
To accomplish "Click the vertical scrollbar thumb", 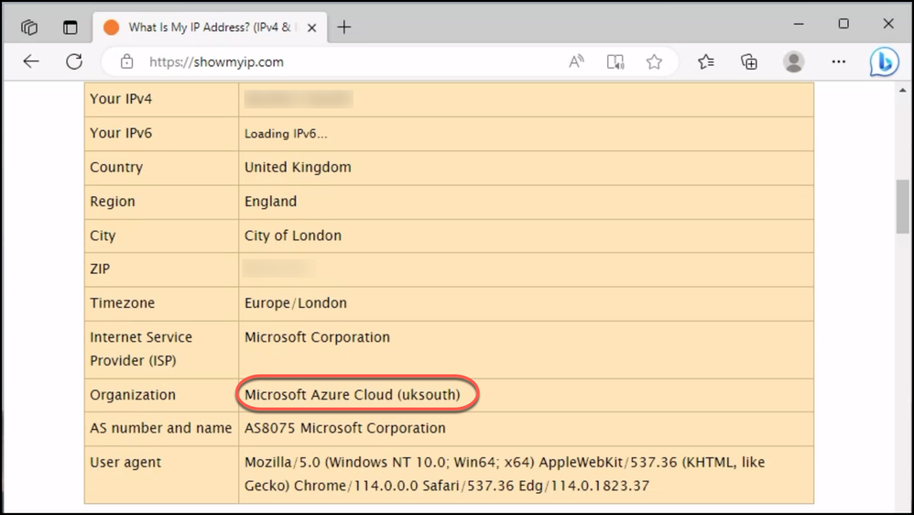I will (902, 206).
